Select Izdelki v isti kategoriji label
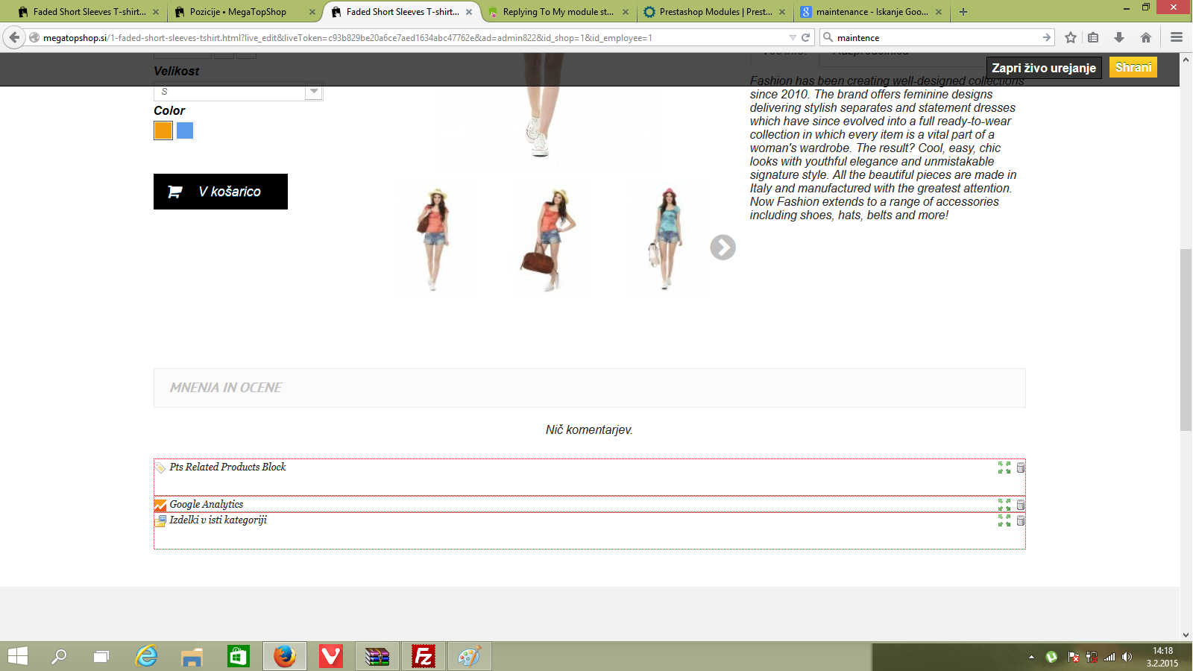The width and height of the screenshot is (1193, 671). pyautogui.click(x=218, y=520)
